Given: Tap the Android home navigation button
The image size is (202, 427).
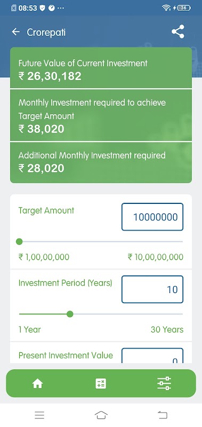Looking at the screenshot, I should (x=101, y=415).
